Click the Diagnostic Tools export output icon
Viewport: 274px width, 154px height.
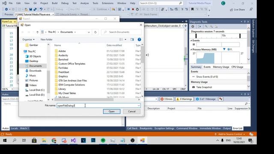click(x=200, y=27)
